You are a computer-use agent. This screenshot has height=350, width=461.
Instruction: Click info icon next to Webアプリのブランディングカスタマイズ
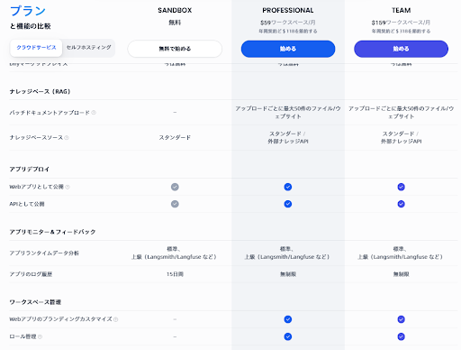point(116,319)
